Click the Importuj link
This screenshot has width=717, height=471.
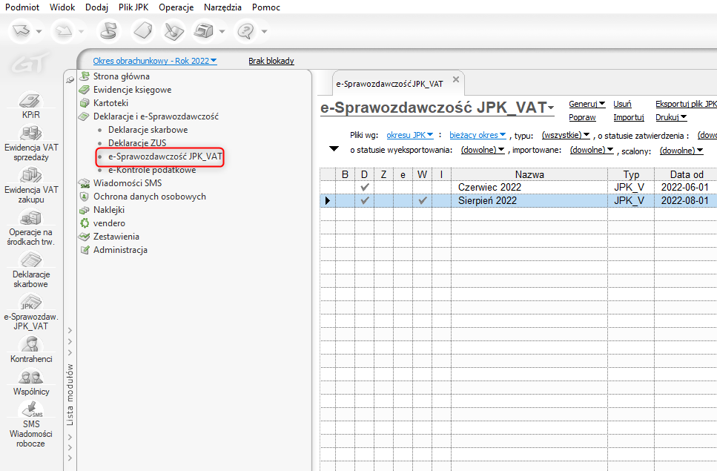(629, 117)
